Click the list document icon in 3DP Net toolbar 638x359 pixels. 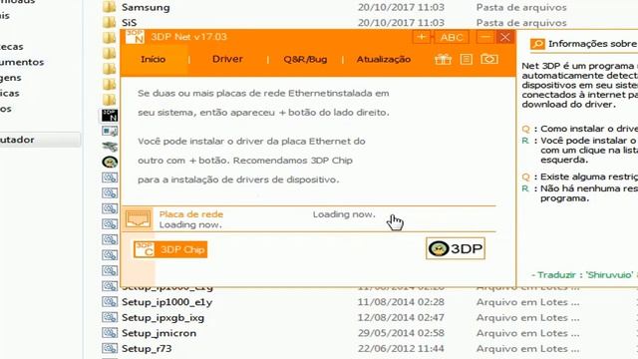coord(466,60)
